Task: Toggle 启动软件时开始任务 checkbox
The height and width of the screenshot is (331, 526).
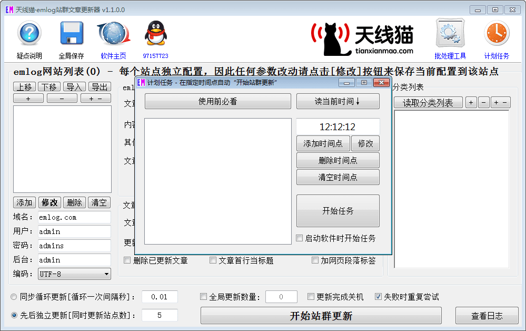Action: [x=299, y=238]
